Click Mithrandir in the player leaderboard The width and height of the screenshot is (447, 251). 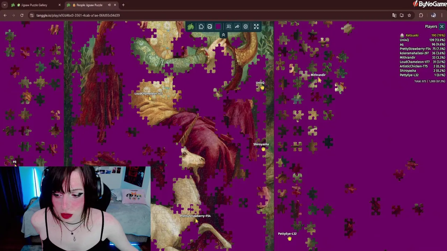click(x=408, y=58)
